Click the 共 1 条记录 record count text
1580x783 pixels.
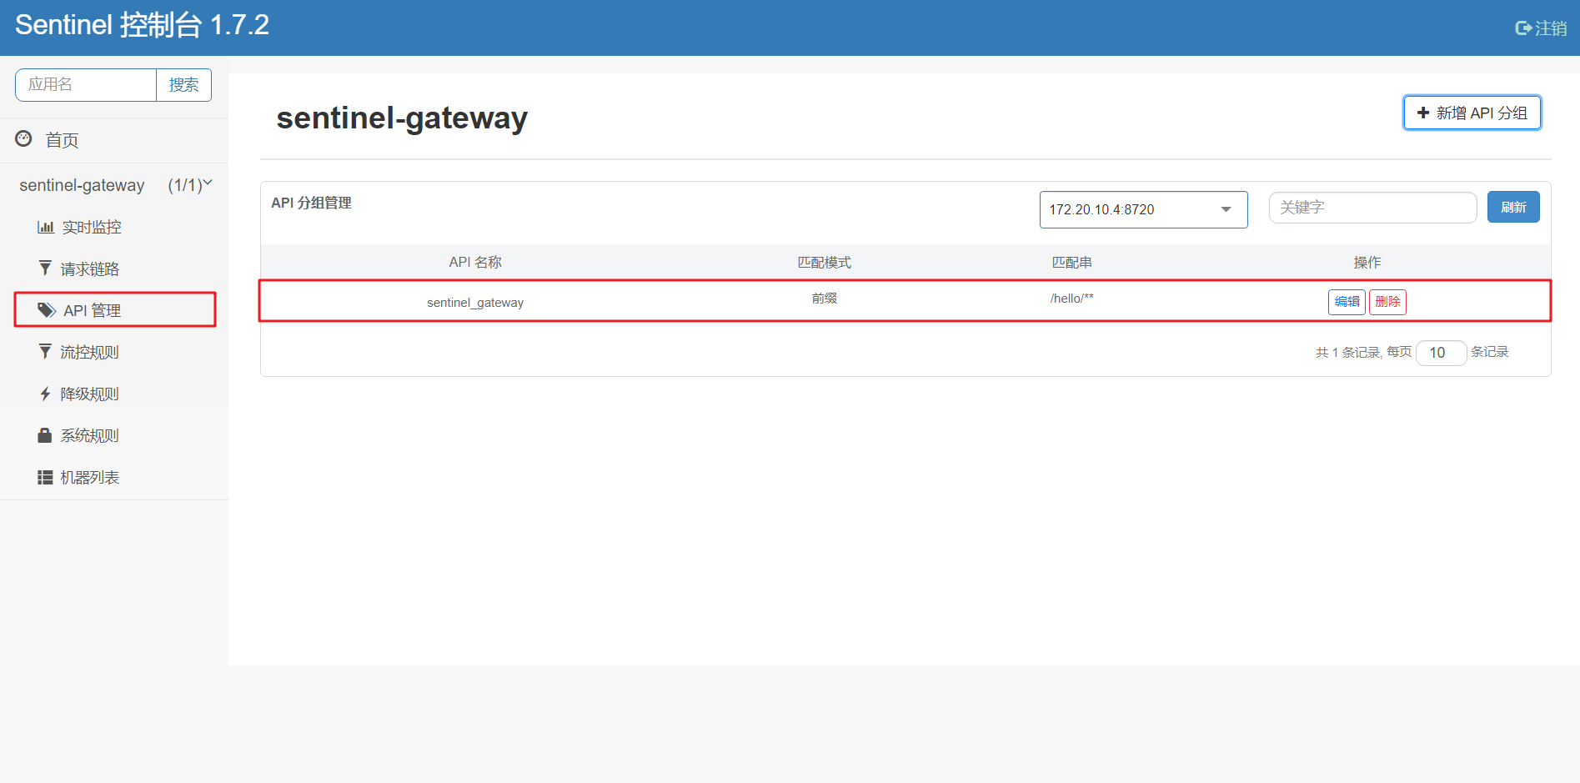point(1347,353)
